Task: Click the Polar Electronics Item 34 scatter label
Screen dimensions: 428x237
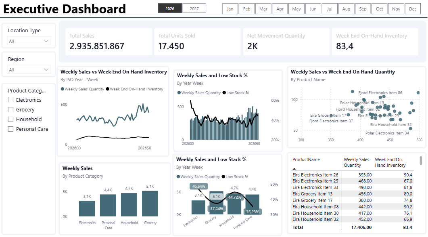Action: (387, 133)
